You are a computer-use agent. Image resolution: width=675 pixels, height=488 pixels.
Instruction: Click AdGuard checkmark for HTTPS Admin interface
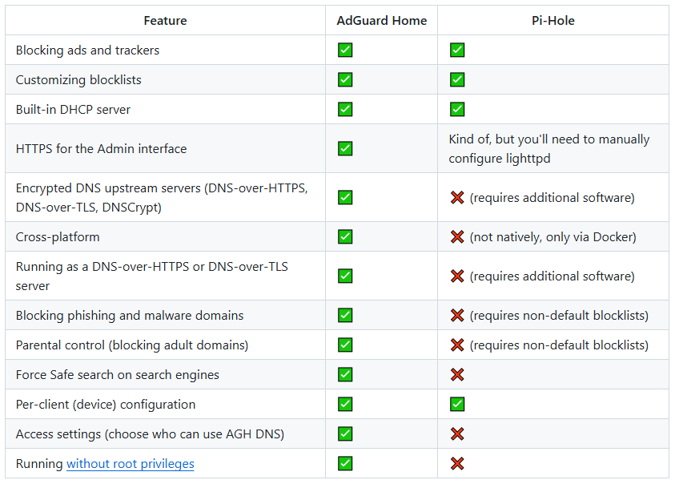[x=345, y=148]
